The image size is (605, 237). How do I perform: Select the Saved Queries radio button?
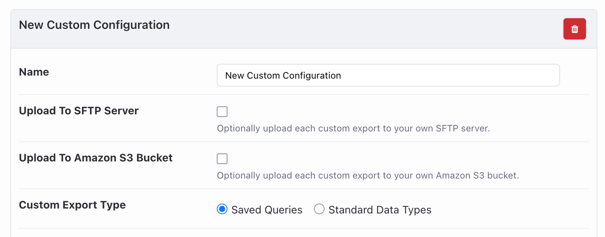[x=222, y=209]
